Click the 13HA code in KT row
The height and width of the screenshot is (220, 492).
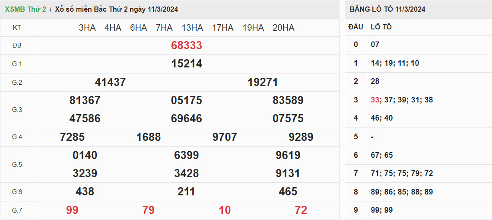pyautogui.click(x=192, y=28)
